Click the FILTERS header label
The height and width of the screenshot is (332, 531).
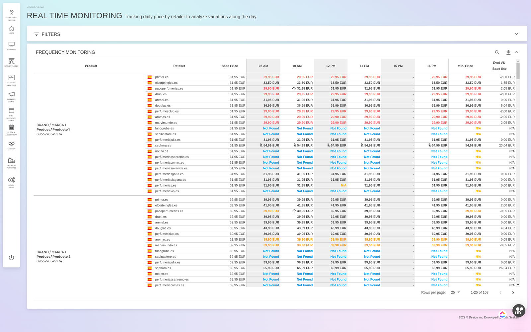pyautogui.click(x=51, y=34)
